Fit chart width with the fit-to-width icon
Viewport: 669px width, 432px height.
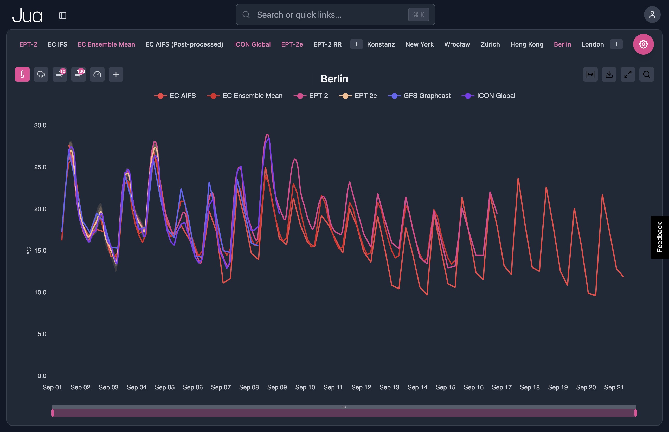(591, 74)
